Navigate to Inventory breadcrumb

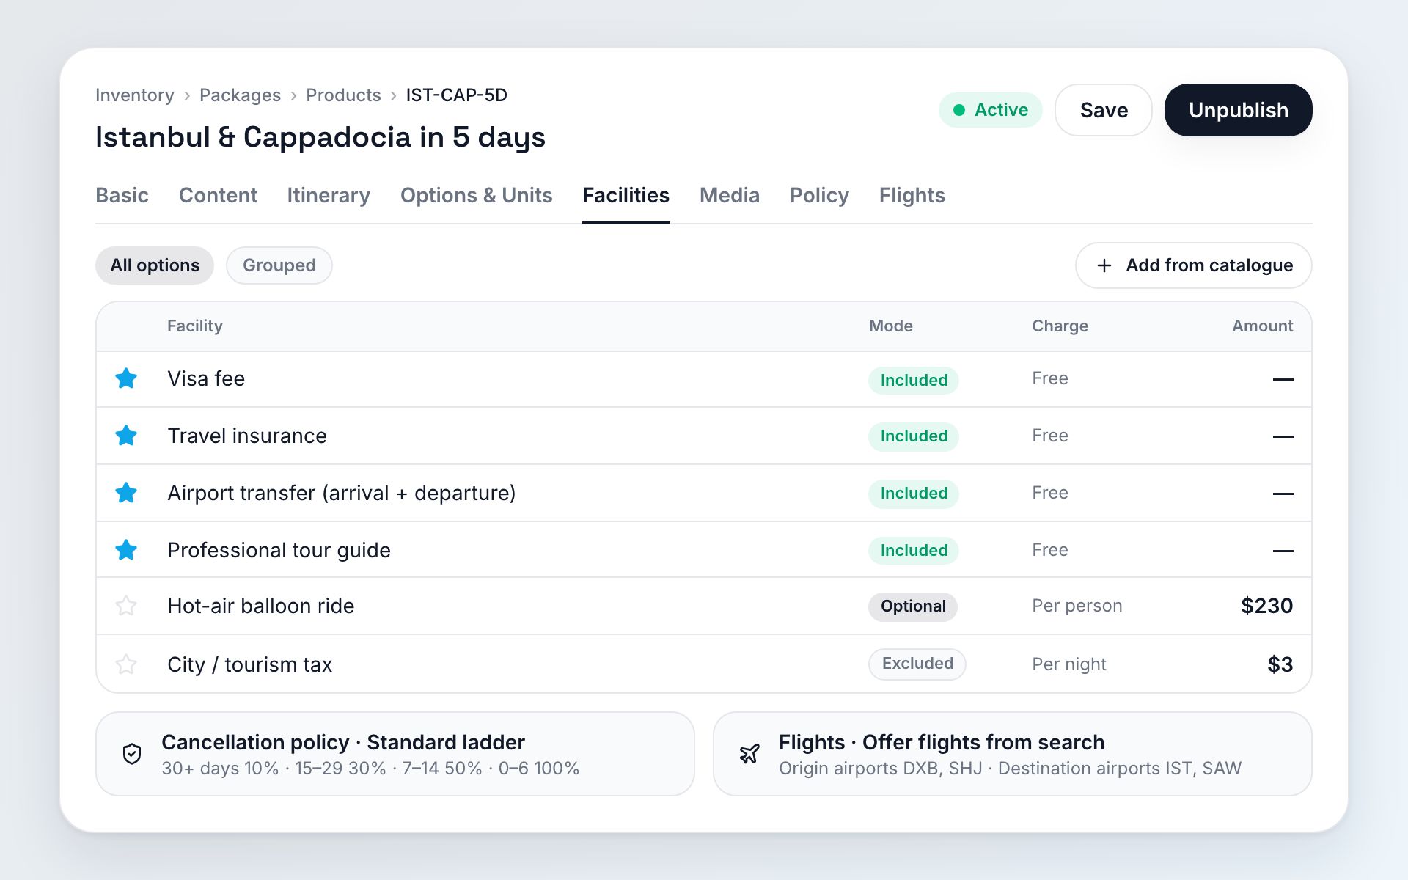[135, 95]
